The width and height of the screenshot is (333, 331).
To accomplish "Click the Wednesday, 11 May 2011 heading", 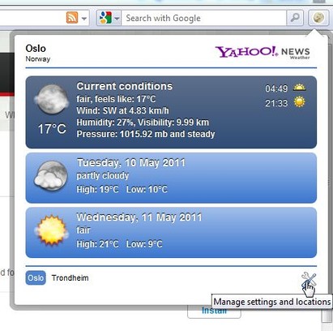I will click(139, 217).
